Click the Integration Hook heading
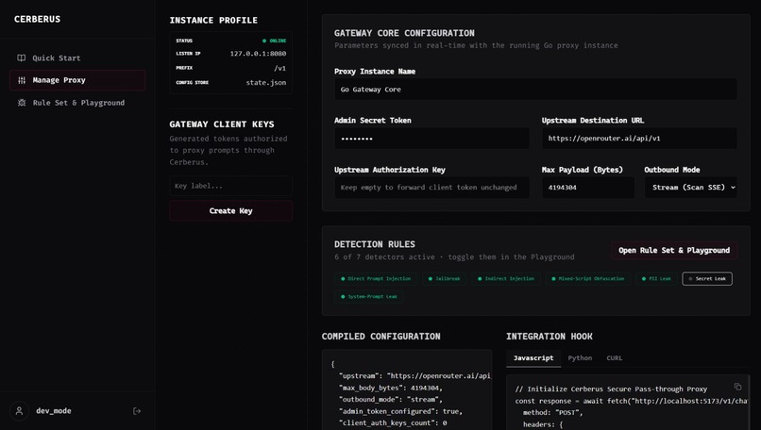 tap(550, 337)
